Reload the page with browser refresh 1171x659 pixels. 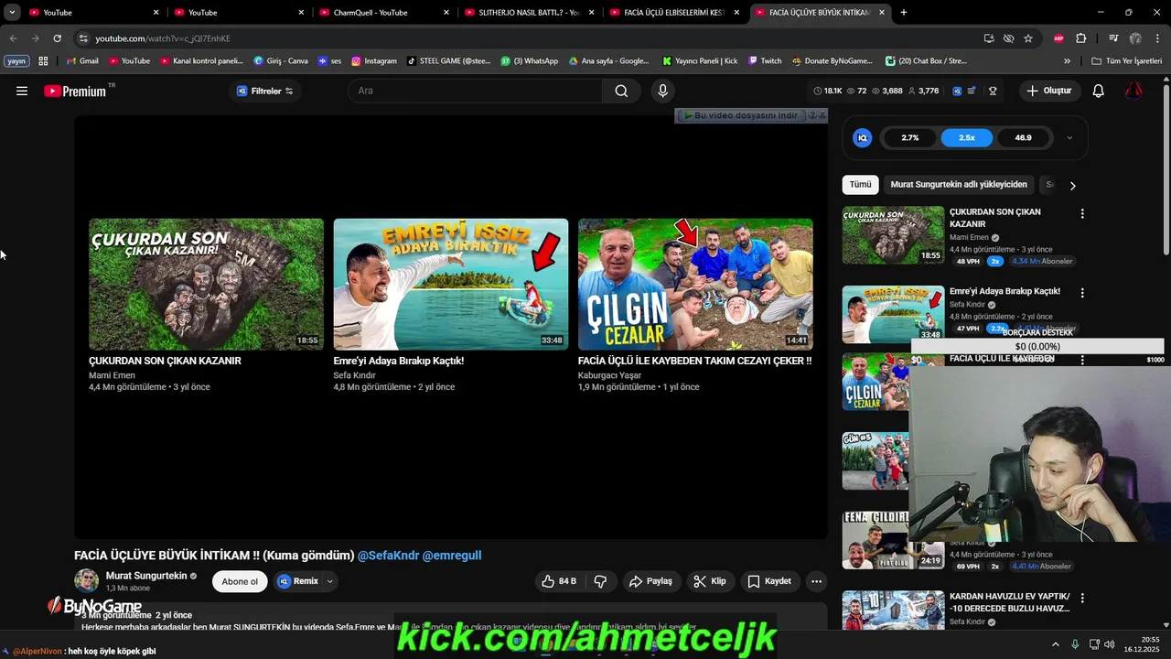pyautogui.click(x=57, y=38)
